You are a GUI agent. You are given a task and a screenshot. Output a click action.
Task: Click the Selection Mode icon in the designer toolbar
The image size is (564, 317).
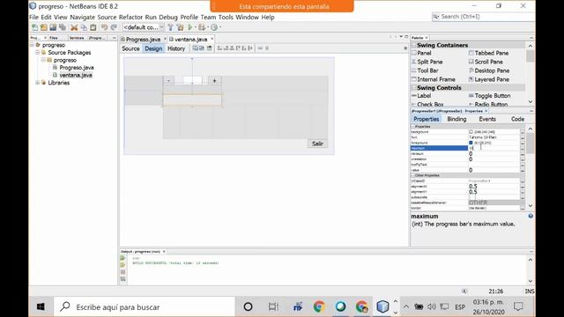click(x=195, y=48)
